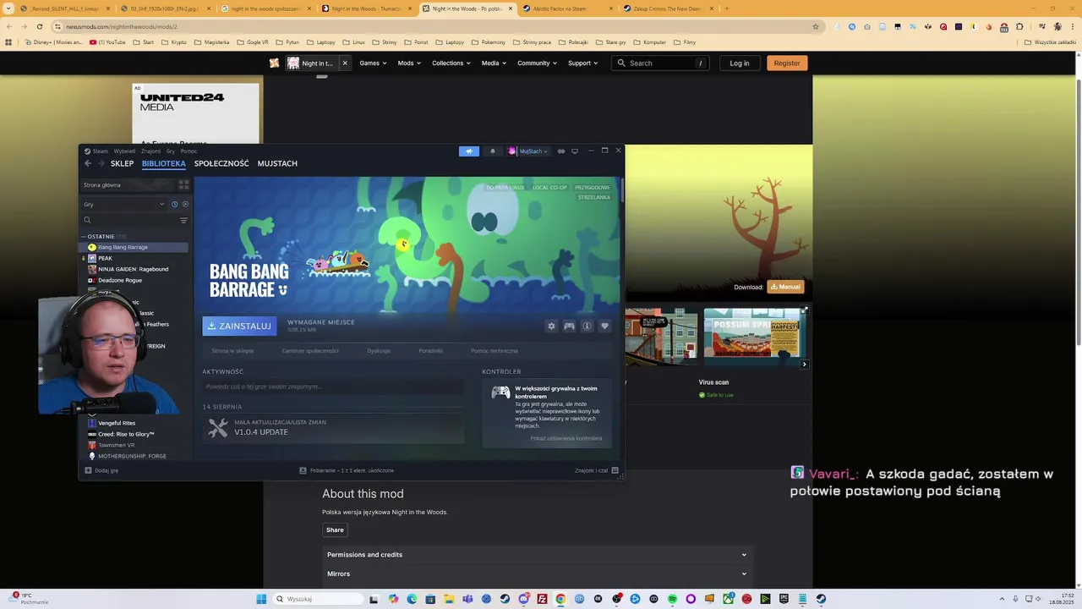The width and height of the screenshot is (1082, 609).
Task: Click Log in on Nexus Mods
Action: [740, 63]
